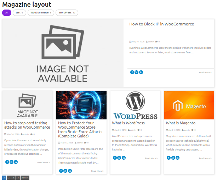Go to pagination page 3
This screenshot has width=223, height=183.
pos(13,178)
